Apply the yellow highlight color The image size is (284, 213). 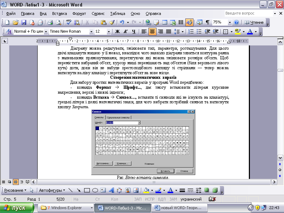point(237,32)
